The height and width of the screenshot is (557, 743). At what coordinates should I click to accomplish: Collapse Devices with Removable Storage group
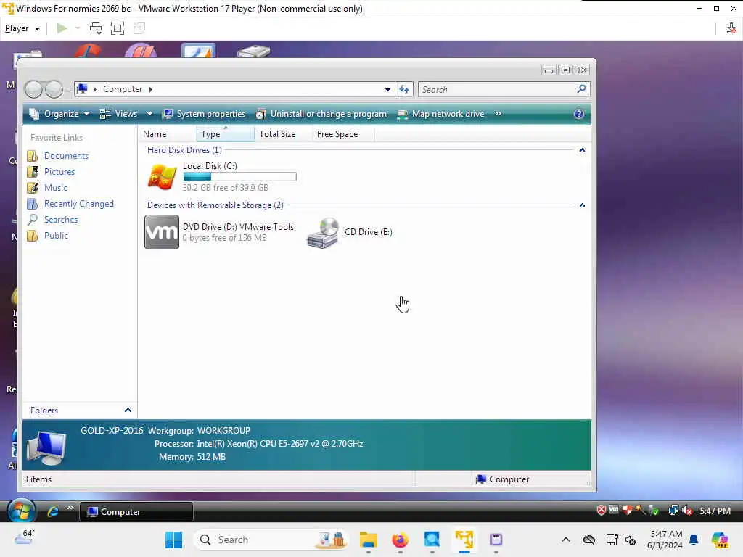(x=582, y=205)
